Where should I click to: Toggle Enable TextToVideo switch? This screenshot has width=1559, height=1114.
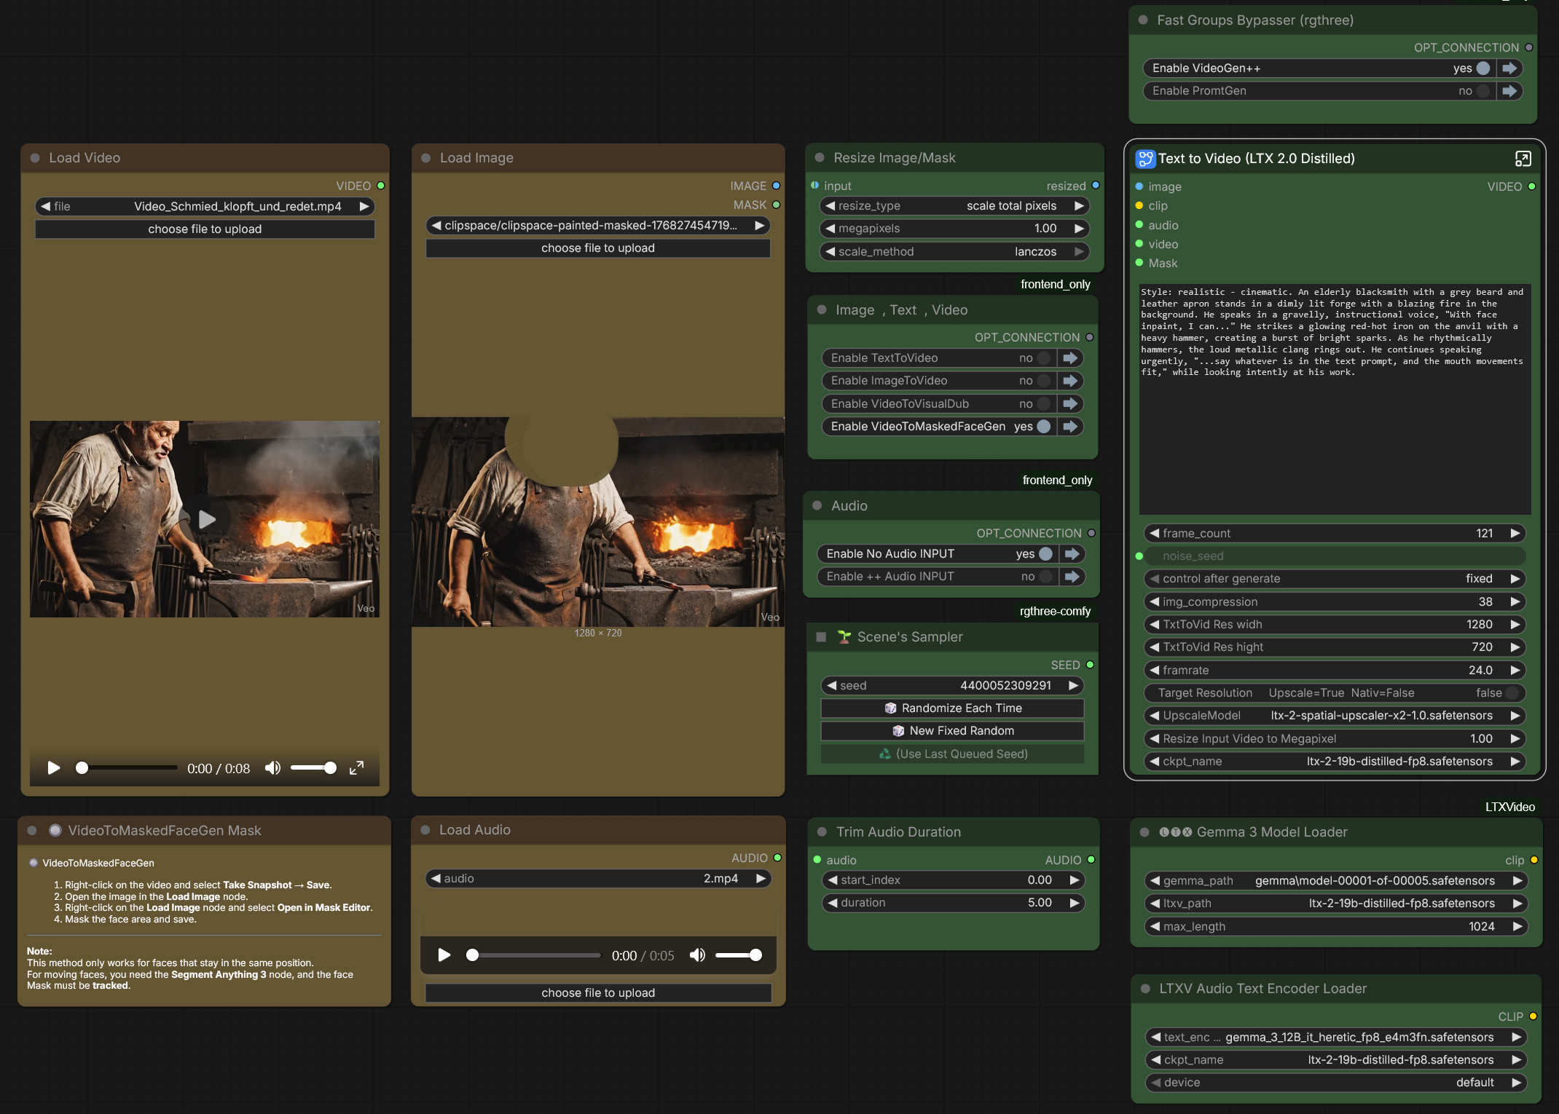(1044, 358)
